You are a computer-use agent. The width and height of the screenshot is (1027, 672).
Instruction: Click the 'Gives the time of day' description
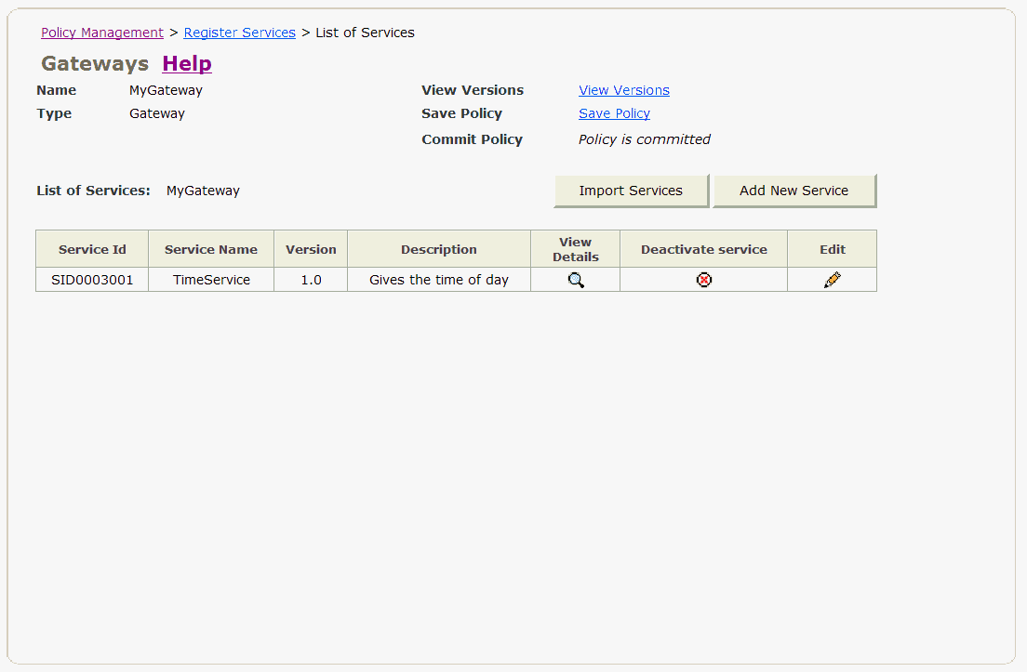click(439, 280)
